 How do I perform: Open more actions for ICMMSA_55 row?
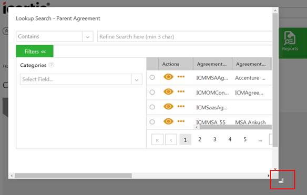point(181,121)
